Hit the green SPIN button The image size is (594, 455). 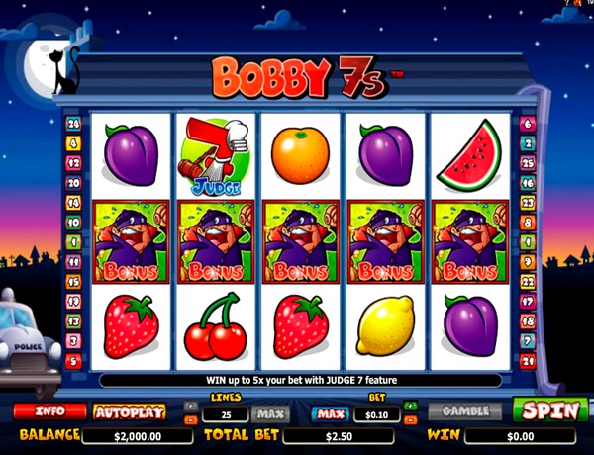(550, 409)
